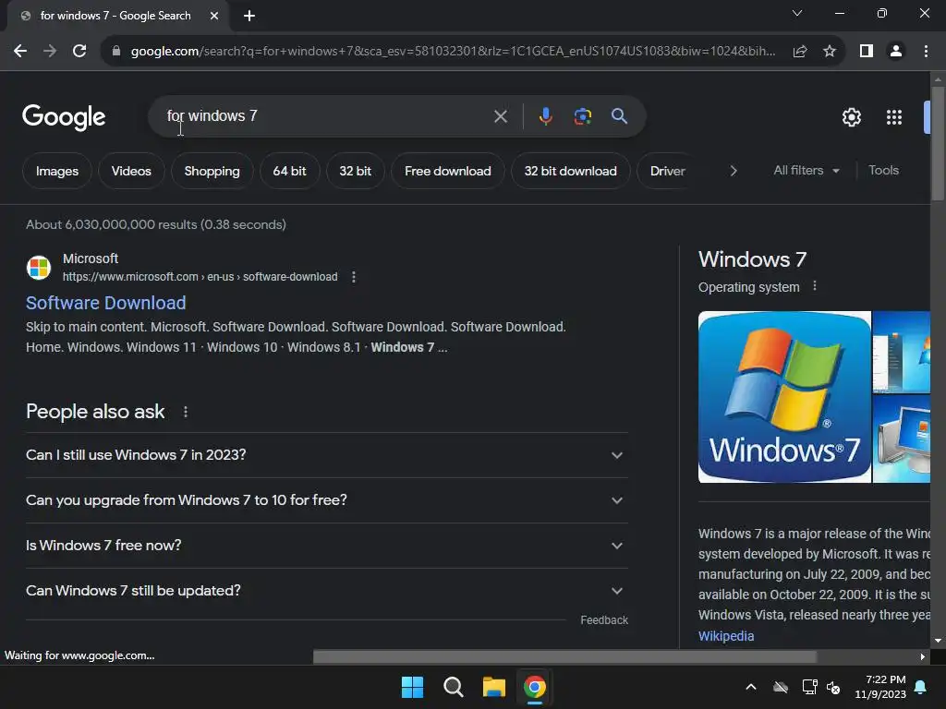Viewport: 946px width, 709px height.
Task: Show hidden system tray icons
Action: (x=751, y=687)
